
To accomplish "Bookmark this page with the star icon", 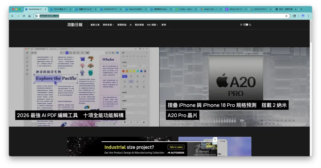I will click(x=287, y=16).
